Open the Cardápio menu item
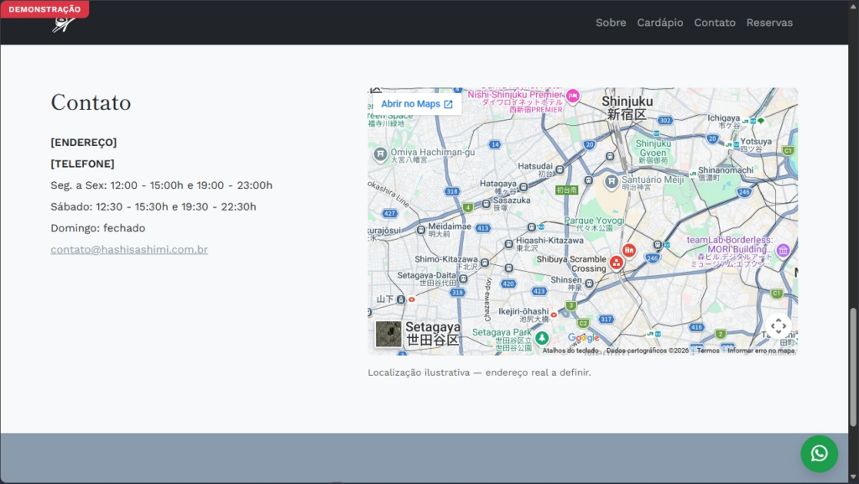Viewport: 859px width, 484px height. 659,23
